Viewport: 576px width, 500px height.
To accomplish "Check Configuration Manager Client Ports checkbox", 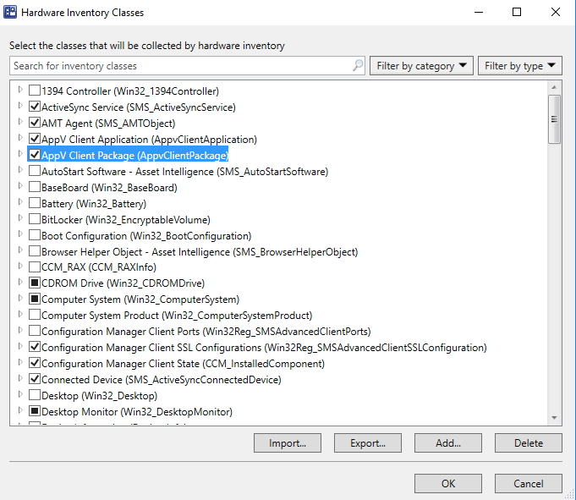I will (x=35, y=331).
